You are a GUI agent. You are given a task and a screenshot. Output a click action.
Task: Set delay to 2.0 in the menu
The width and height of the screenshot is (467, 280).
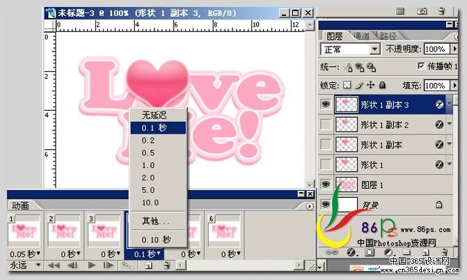[x=158, y=178]
